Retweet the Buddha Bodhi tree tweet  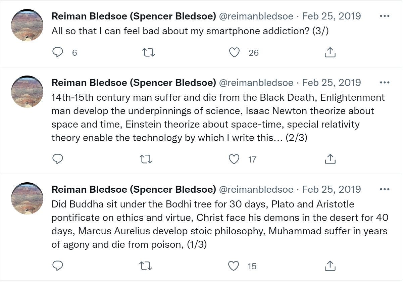[146, 266]
